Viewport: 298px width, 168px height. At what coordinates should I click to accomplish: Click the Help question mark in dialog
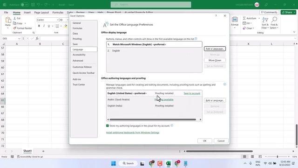click(216, 15)
